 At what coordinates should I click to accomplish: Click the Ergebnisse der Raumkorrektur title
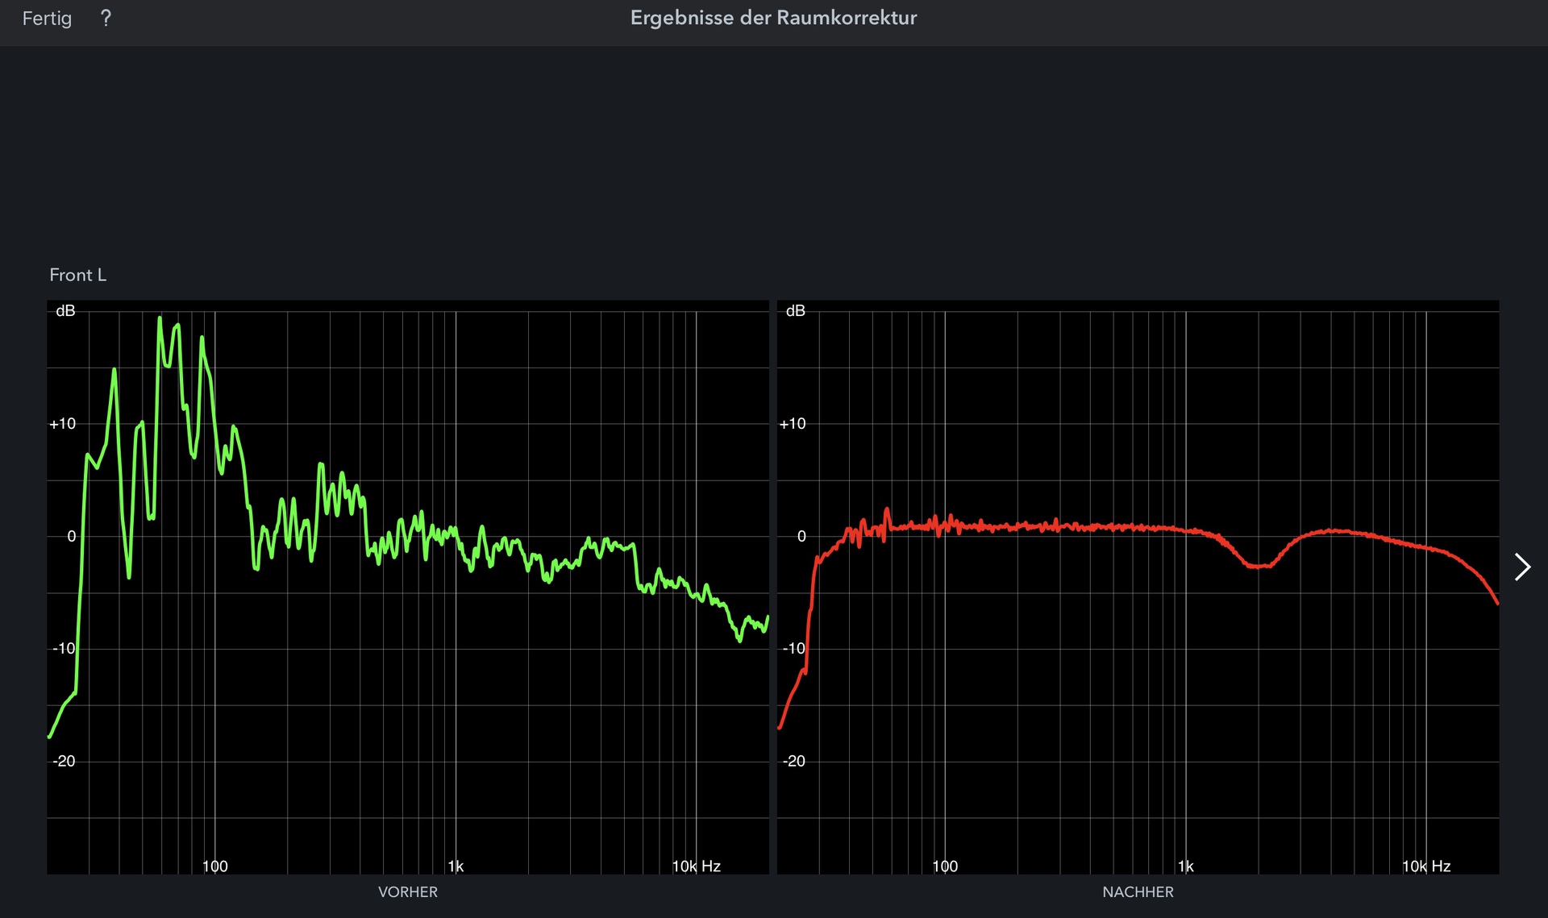coord(773,18)
